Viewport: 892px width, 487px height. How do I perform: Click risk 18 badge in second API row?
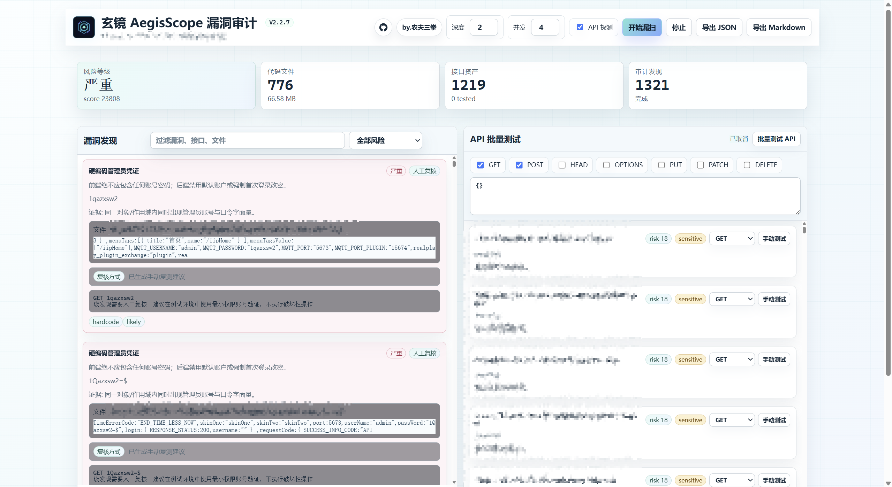pyautogui.click(x=658, y=299)
